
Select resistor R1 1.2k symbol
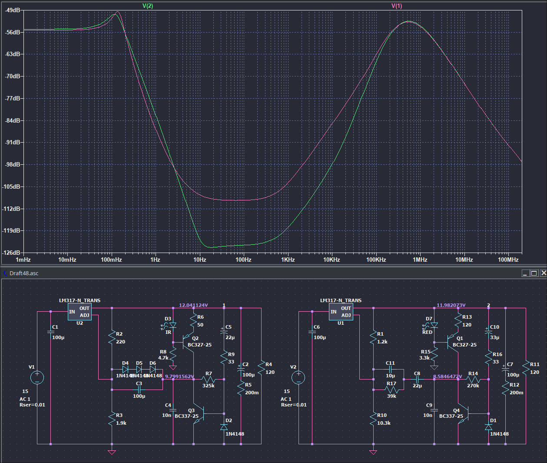[x=373, y=338]
